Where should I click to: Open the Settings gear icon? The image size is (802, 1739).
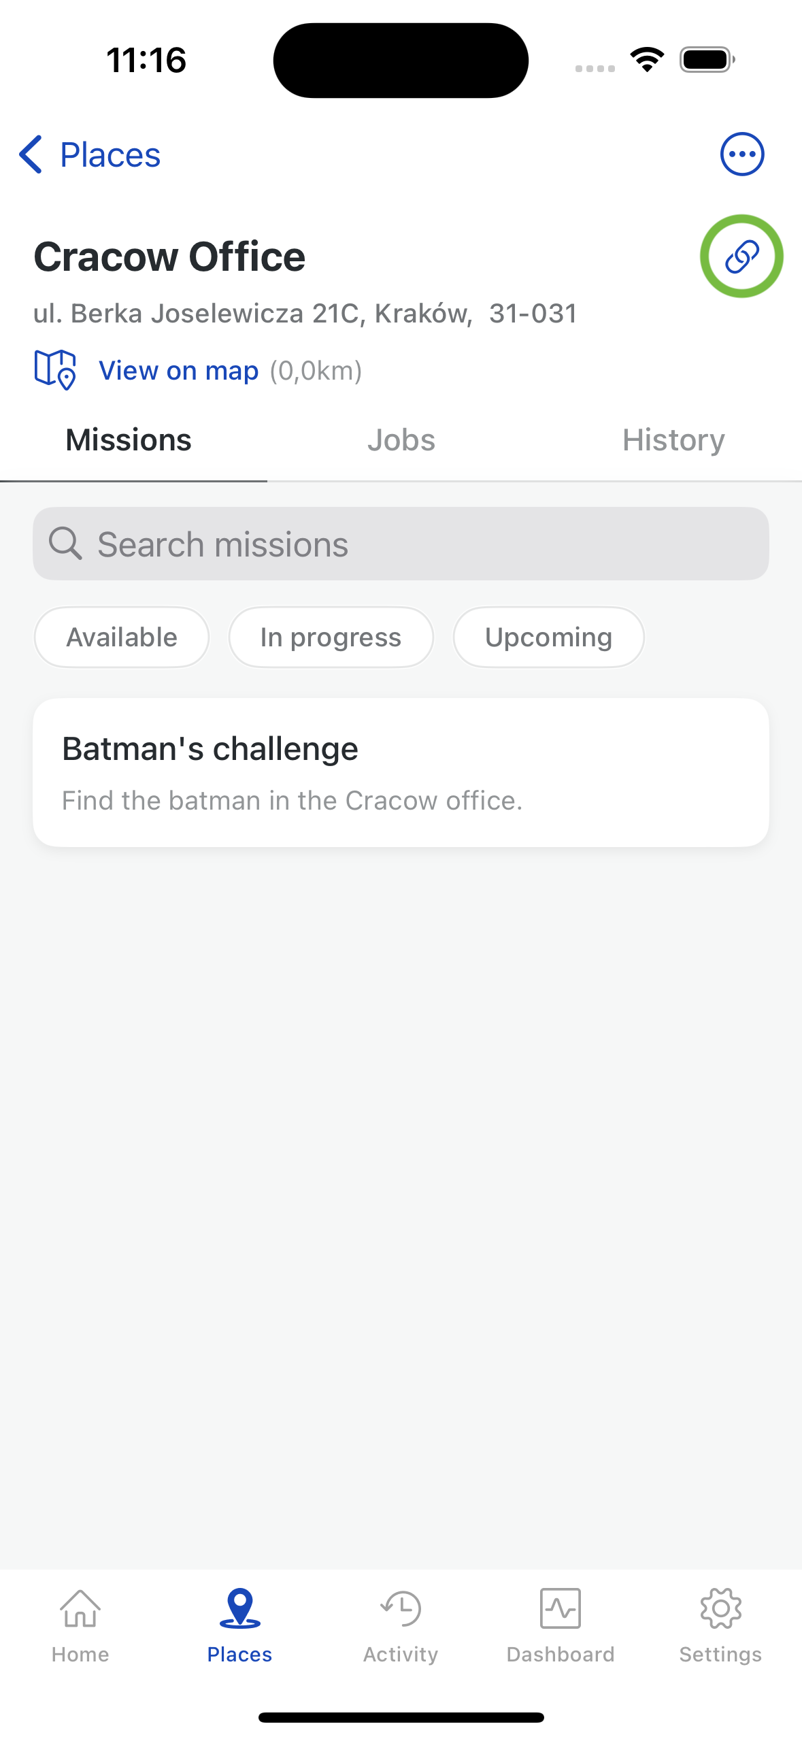[721, 1609]
